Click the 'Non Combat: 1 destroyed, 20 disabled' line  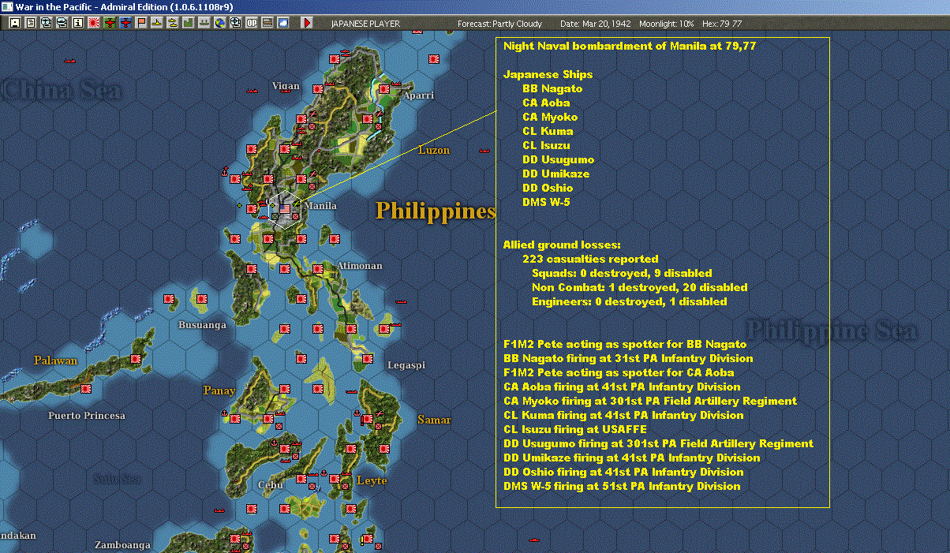pos(640,287)
